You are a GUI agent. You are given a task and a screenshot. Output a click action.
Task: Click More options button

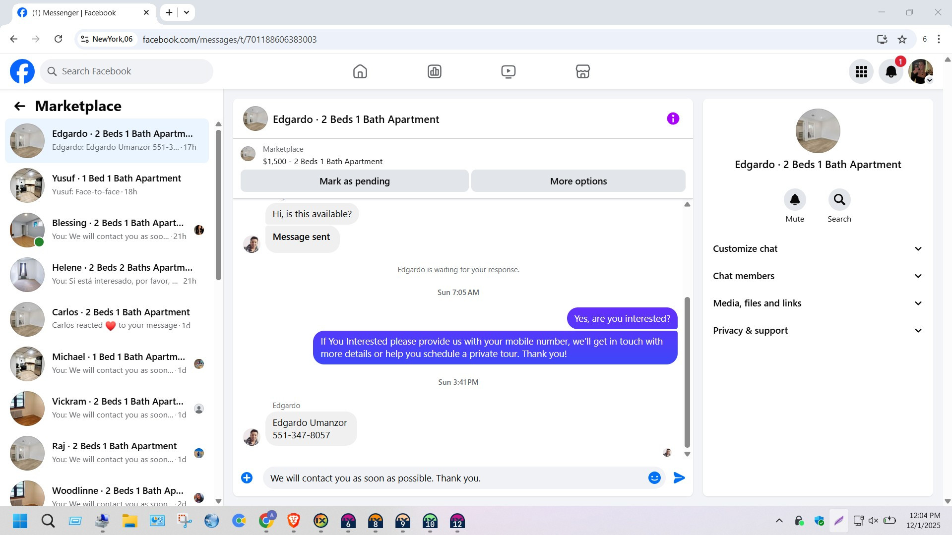click(x=578, y=181)
